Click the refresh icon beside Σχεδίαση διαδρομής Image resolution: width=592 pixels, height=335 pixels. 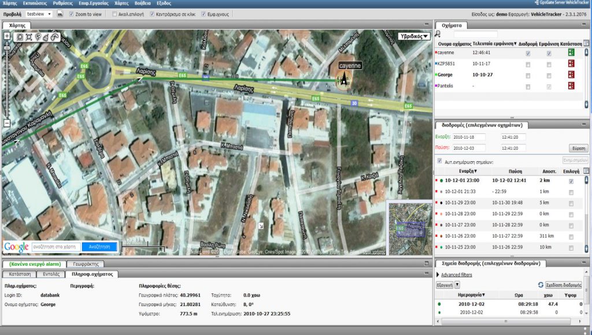(541, 285)
